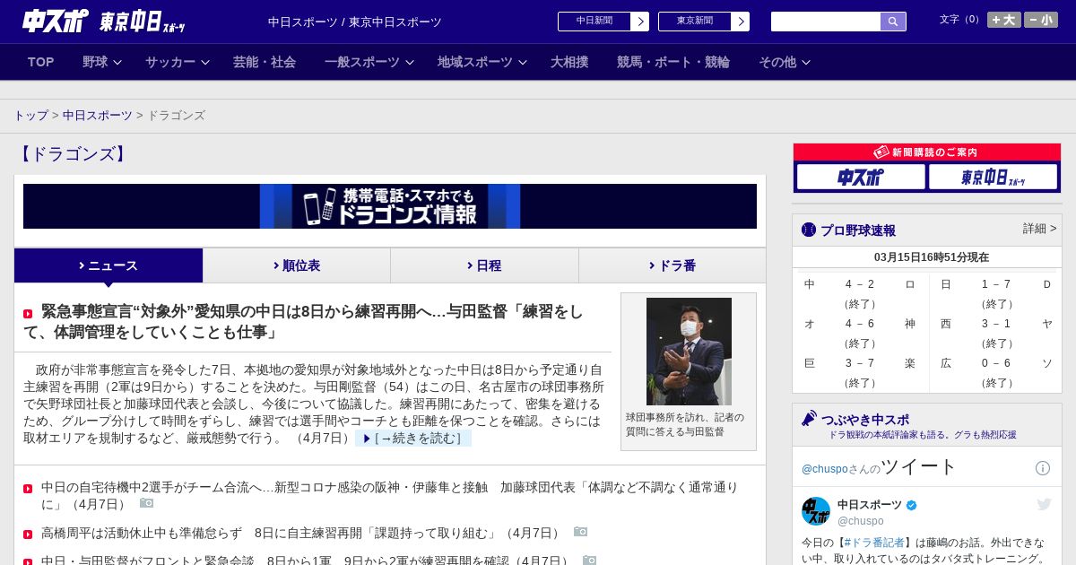Open the 大相撲 menu item
Image resolution: width=1076 pixels, height=565 pixels.
click(569, 62)
